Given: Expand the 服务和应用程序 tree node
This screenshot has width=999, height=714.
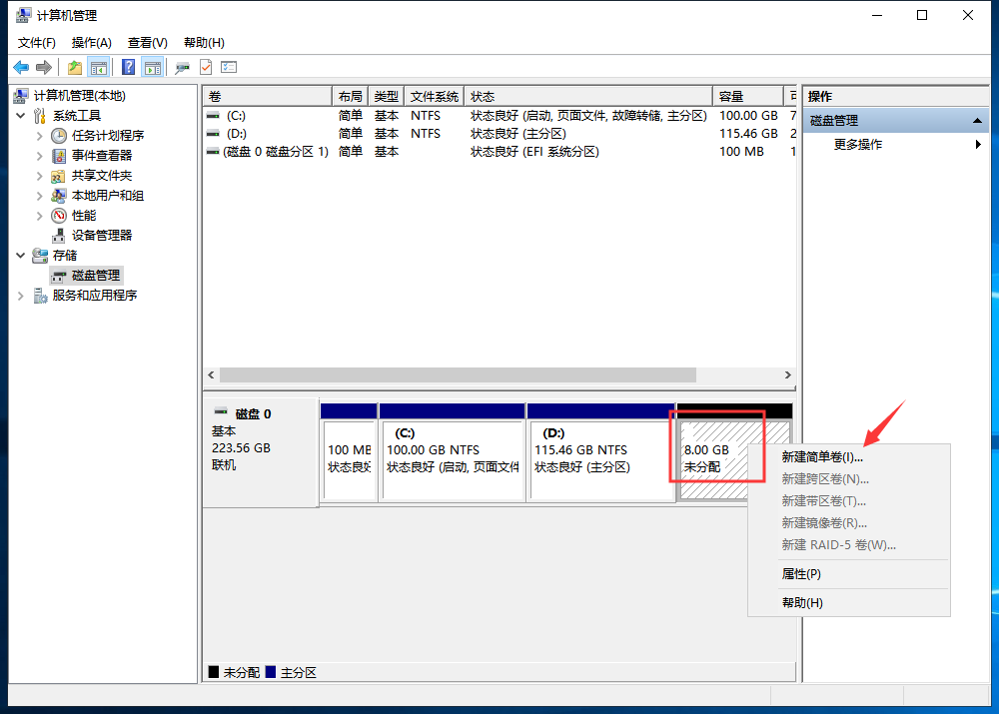Looking at the screenshot, I should [x=21, y=296].
